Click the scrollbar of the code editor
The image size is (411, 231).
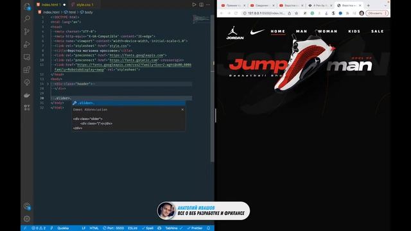[213, 89]
